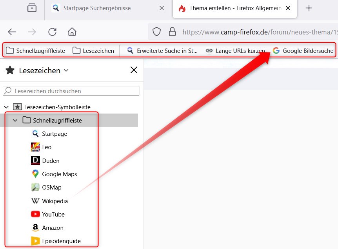Reload the current page

(x=52, y=32)
